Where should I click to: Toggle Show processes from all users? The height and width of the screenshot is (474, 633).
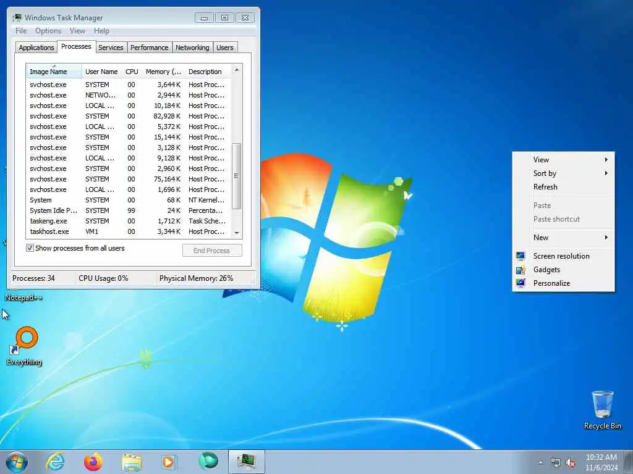[30, 248]
